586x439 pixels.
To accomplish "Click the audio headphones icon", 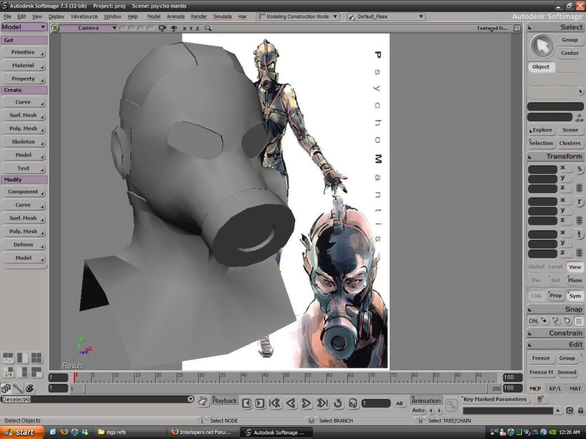I will point(353,404).
